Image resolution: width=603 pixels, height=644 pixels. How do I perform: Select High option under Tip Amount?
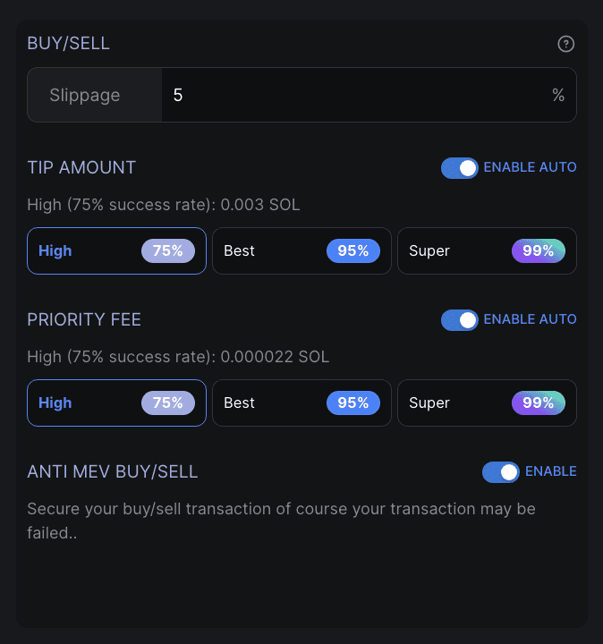pos(116,251)
